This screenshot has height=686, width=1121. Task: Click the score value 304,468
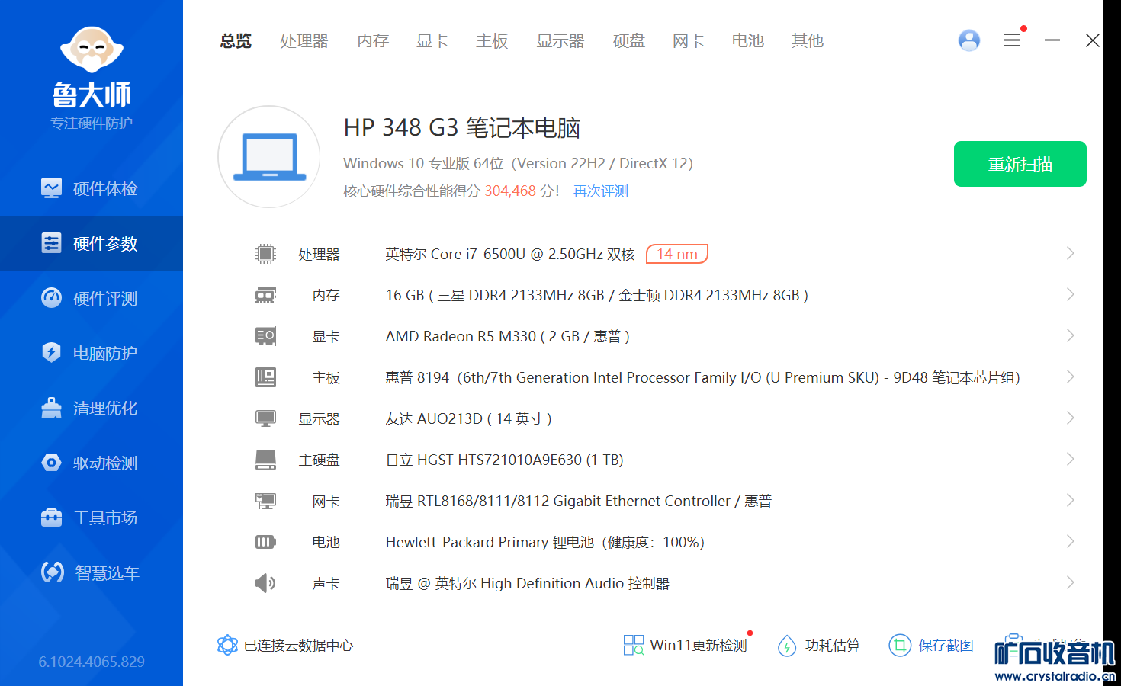click(x=510, y=191)
